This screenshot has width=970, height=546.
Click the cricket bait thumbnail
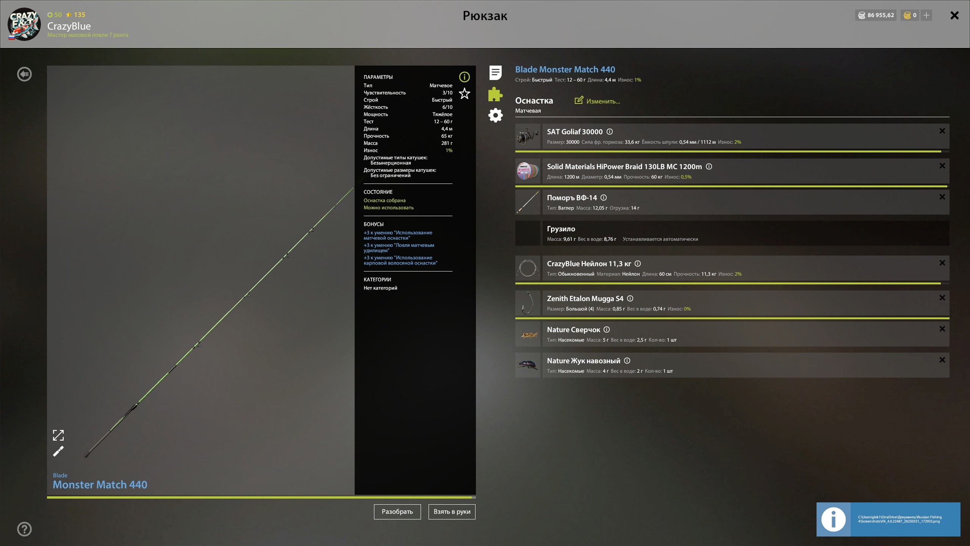click(527, 334)
